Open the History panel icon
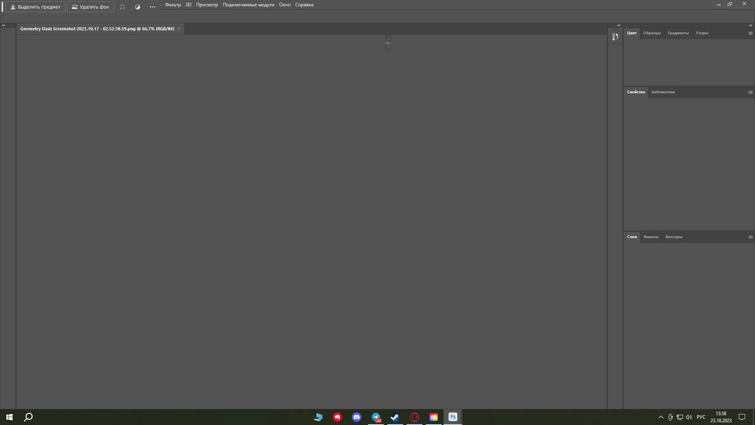This screenshot has width=755, height=425. pyautogui.click(x=615, y=37)
